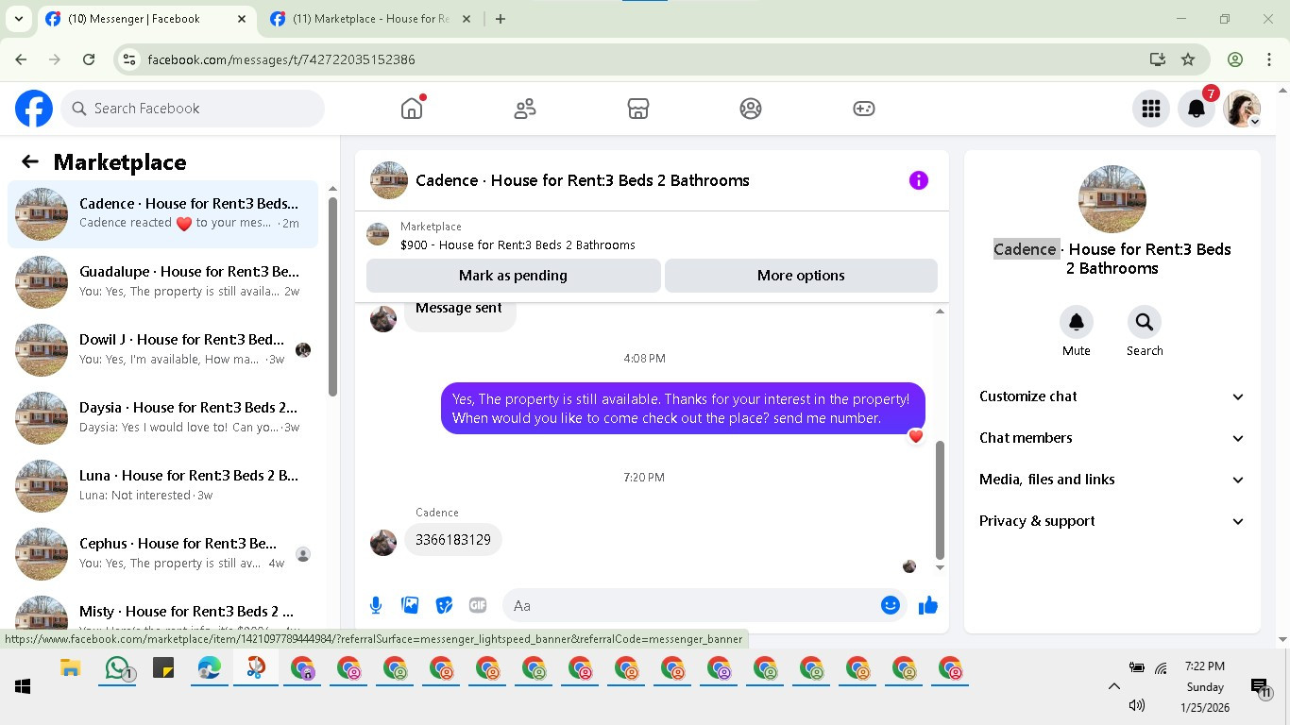Click the Facebook logo
This screenshot has width=1290, height=725.
(34, 109)
